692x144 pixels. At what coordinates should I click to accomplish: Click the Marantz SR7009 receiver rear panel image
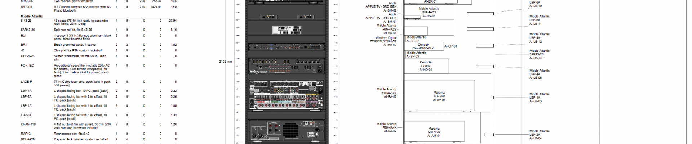pos(287,95)
